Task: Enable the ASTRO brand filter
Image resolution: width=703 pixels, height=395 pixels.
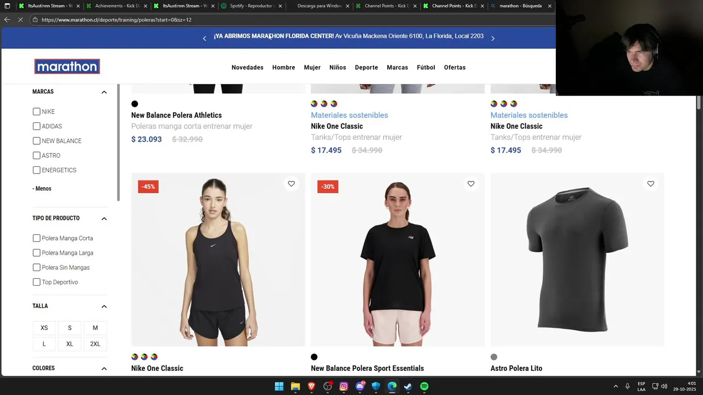Action: (x=36, y=155)
